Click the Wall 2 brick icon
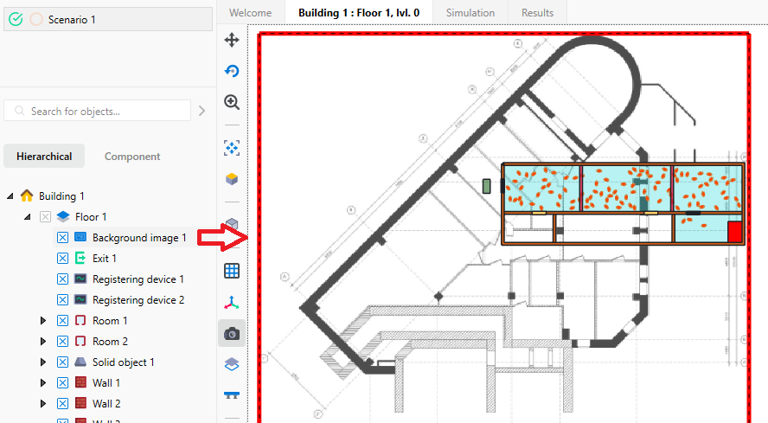 coord(80,403)
